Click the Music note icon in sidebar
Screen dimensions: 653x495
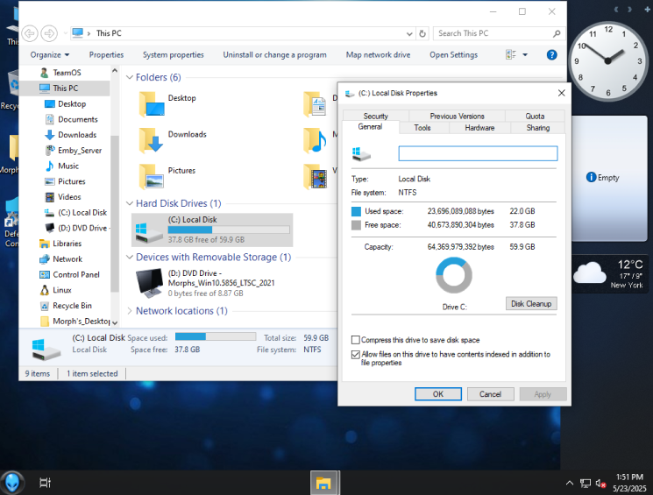[50, 166]
